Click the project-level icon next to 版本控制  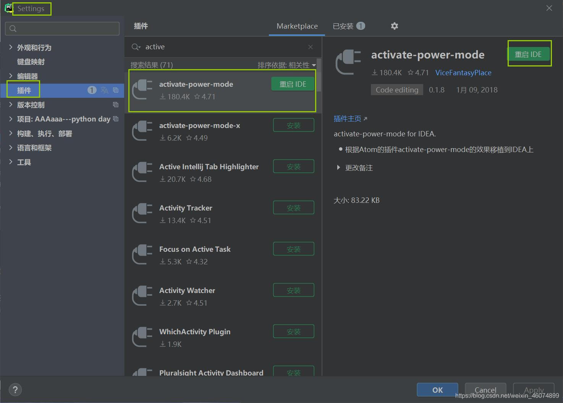116,105
